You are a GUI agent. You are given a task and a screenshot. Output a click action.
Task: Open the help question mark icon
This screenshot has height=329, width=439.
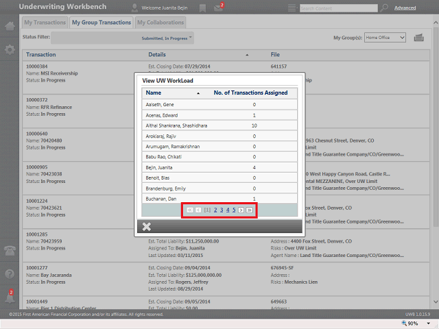[x=10, y=273]
